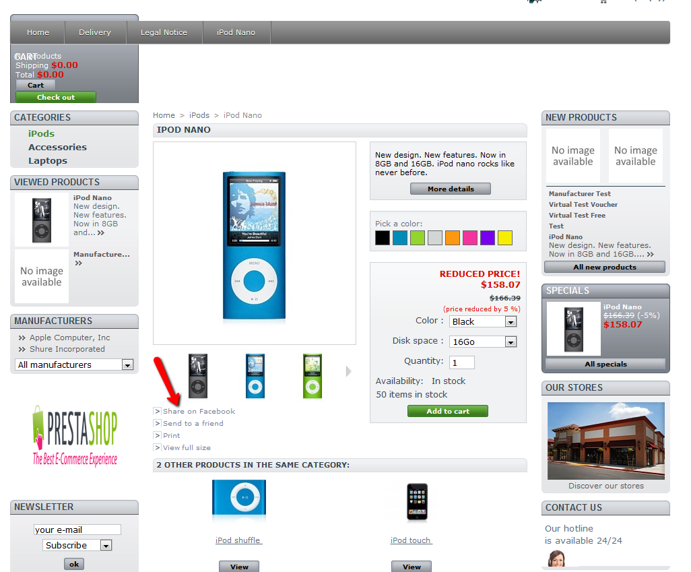The image size is (691, 572).
Task: Open the iPod Nano viewed product title
Action: tap(92, 197)
